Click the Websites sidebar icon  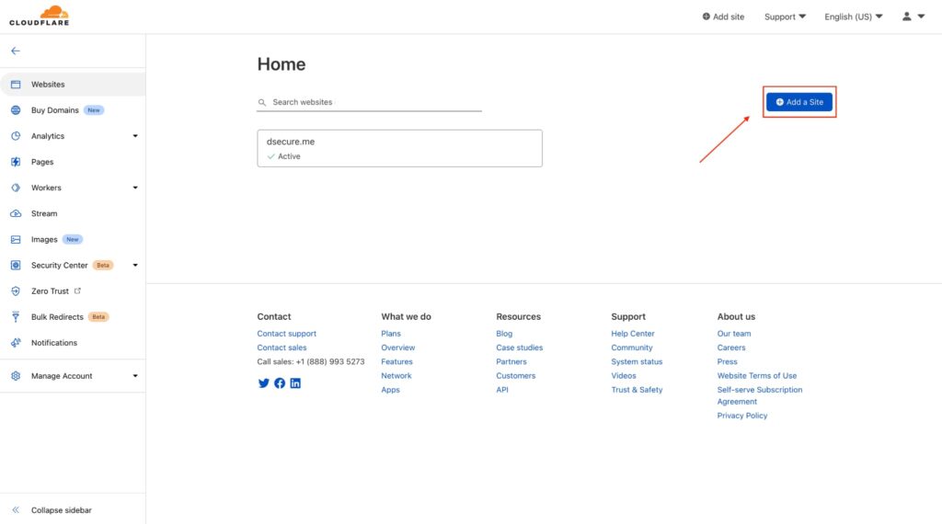(x=16, y=85)
